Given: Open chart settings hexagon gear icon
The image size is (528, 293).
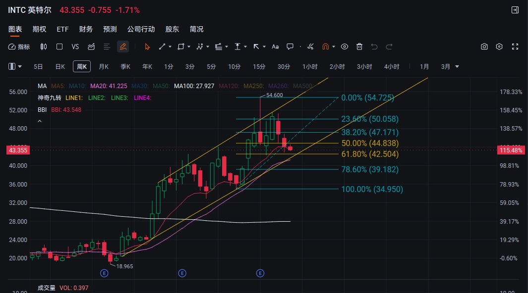Looking at the screenshot, I should [x=499, y=47].
